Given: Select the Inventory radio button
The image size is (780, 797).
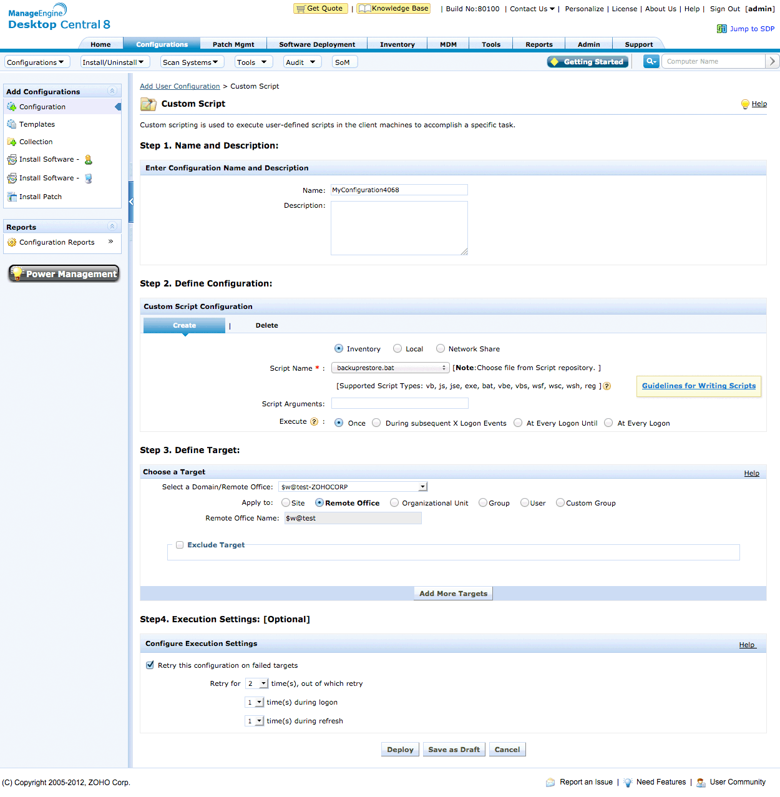Looking at the screenshot, I should [x=339, y=348].
